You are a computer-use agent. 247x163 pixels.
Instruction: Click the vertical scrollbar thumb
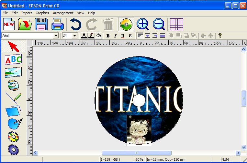tap(243, 98)
